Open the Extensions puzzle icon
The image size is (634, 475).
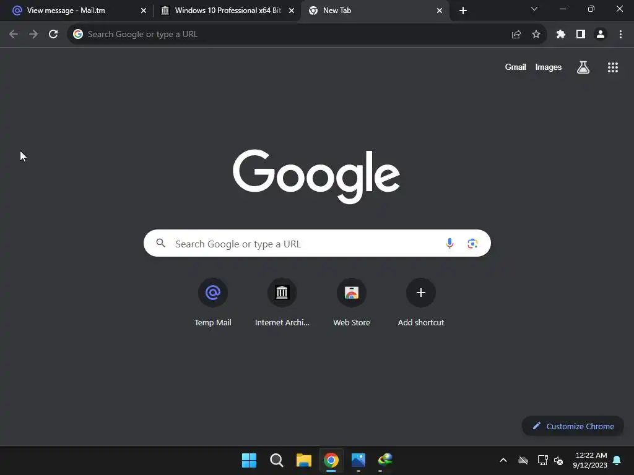tap(561, 35)
